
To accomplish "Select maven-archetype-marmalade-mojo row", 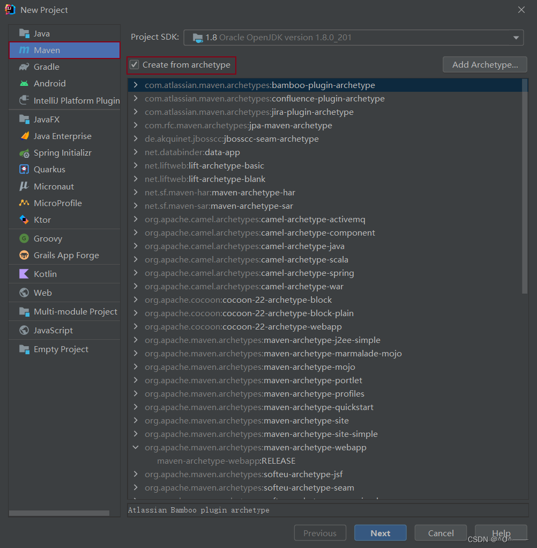I will (x=325, y=354).
